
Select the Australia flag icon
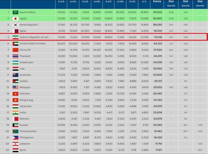[15, 75]
